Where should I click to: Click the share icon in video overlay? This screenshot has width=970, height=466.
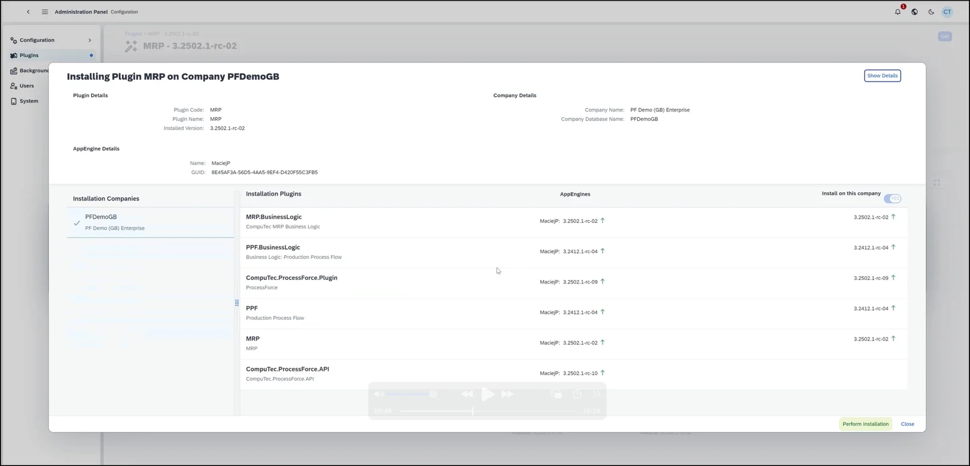[x=577, y=394]
